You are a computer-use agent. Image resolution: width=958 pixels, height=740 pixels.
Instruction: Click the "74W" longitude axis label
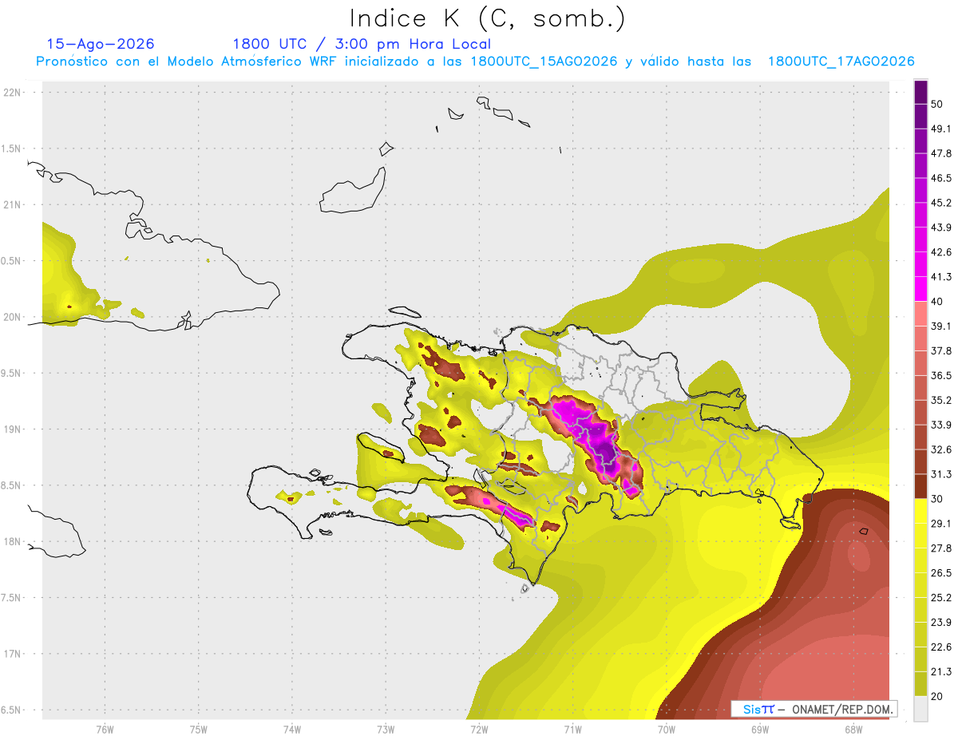point(292,730)
